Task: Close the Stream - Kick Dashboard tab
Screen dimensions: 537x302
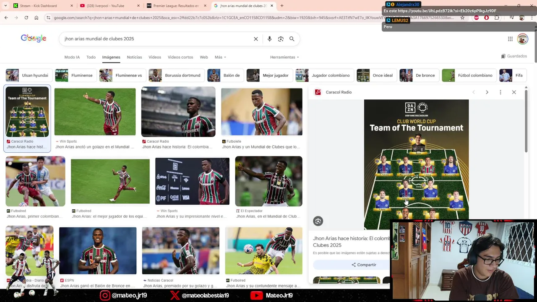Action: click(72, 6)
